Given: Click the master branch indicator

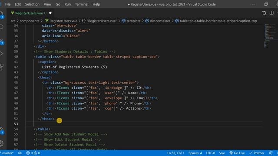Looking at the screenshot, I should tap(7, 153).
